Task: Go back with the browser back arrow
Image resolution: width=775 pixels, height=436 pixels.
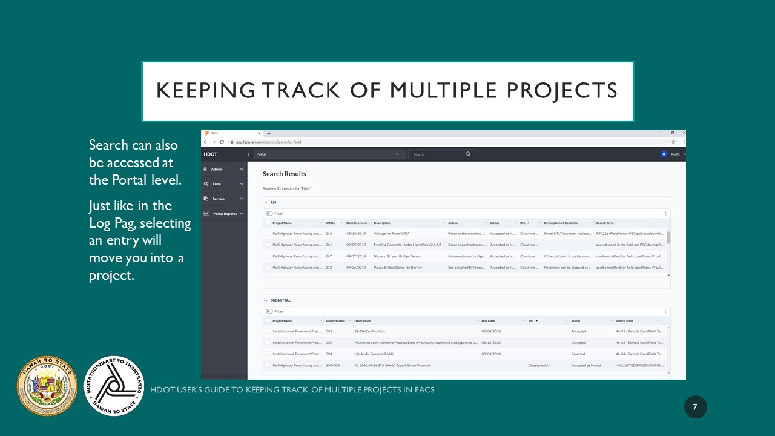Action: click(x=205, y=142)
